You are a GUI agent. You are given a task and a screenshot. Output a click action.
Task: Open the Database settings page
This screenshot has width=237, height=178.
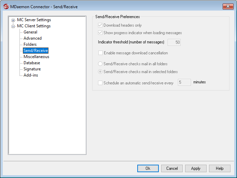click(x=32, y=63)
